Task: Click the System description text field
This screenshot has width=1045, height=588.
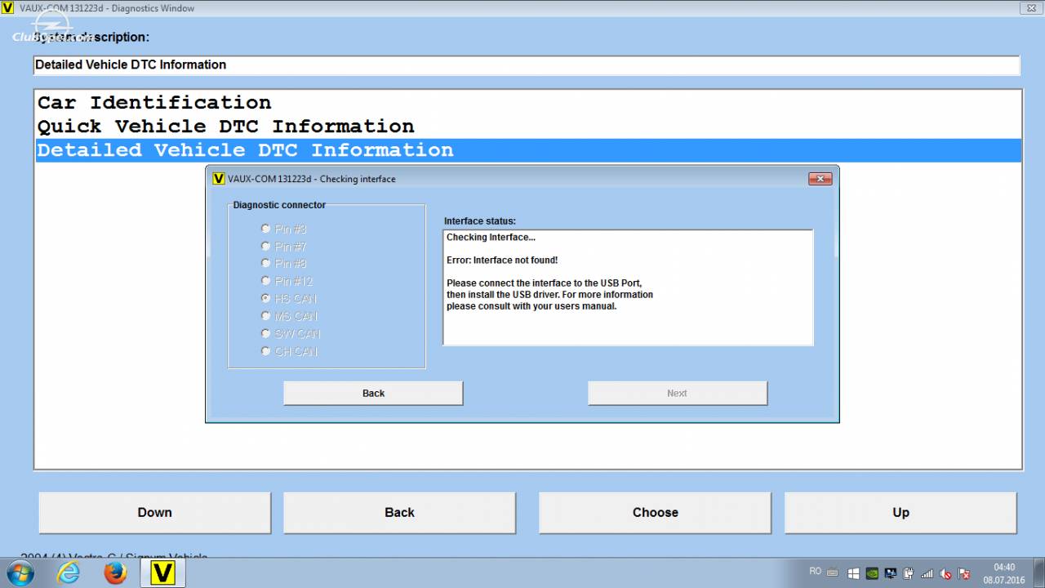Action: tap(527, 65)
